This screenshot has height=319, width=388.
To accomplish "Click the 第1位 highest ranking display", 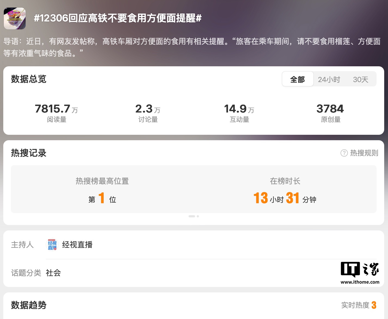I will coord(102,199).
